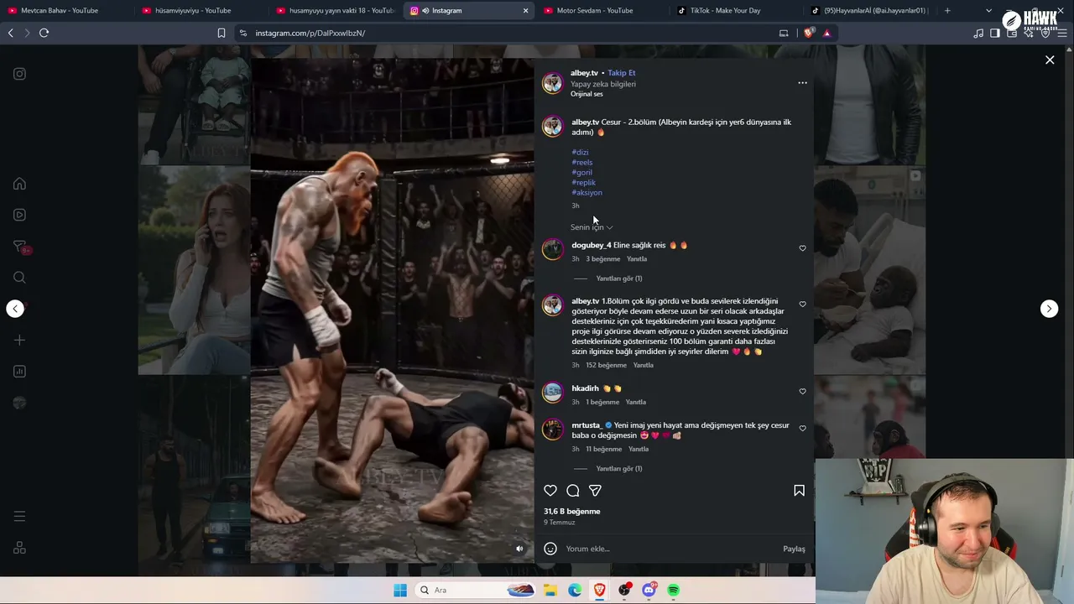This screenshot has height=604, width=1074.
Task: Expand the 'Senin için' comment sort dropdown
Action: click(x=592, y=227)
